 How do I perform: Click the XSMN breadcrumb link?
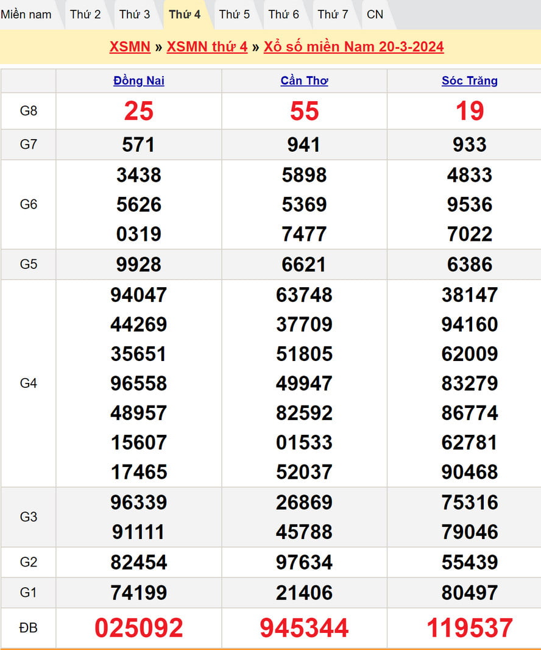pyautogui.click(x=130, y=47)
